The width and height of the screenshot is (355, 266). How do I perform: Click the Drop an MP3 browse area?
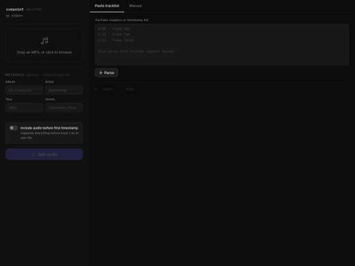(44, 45)
